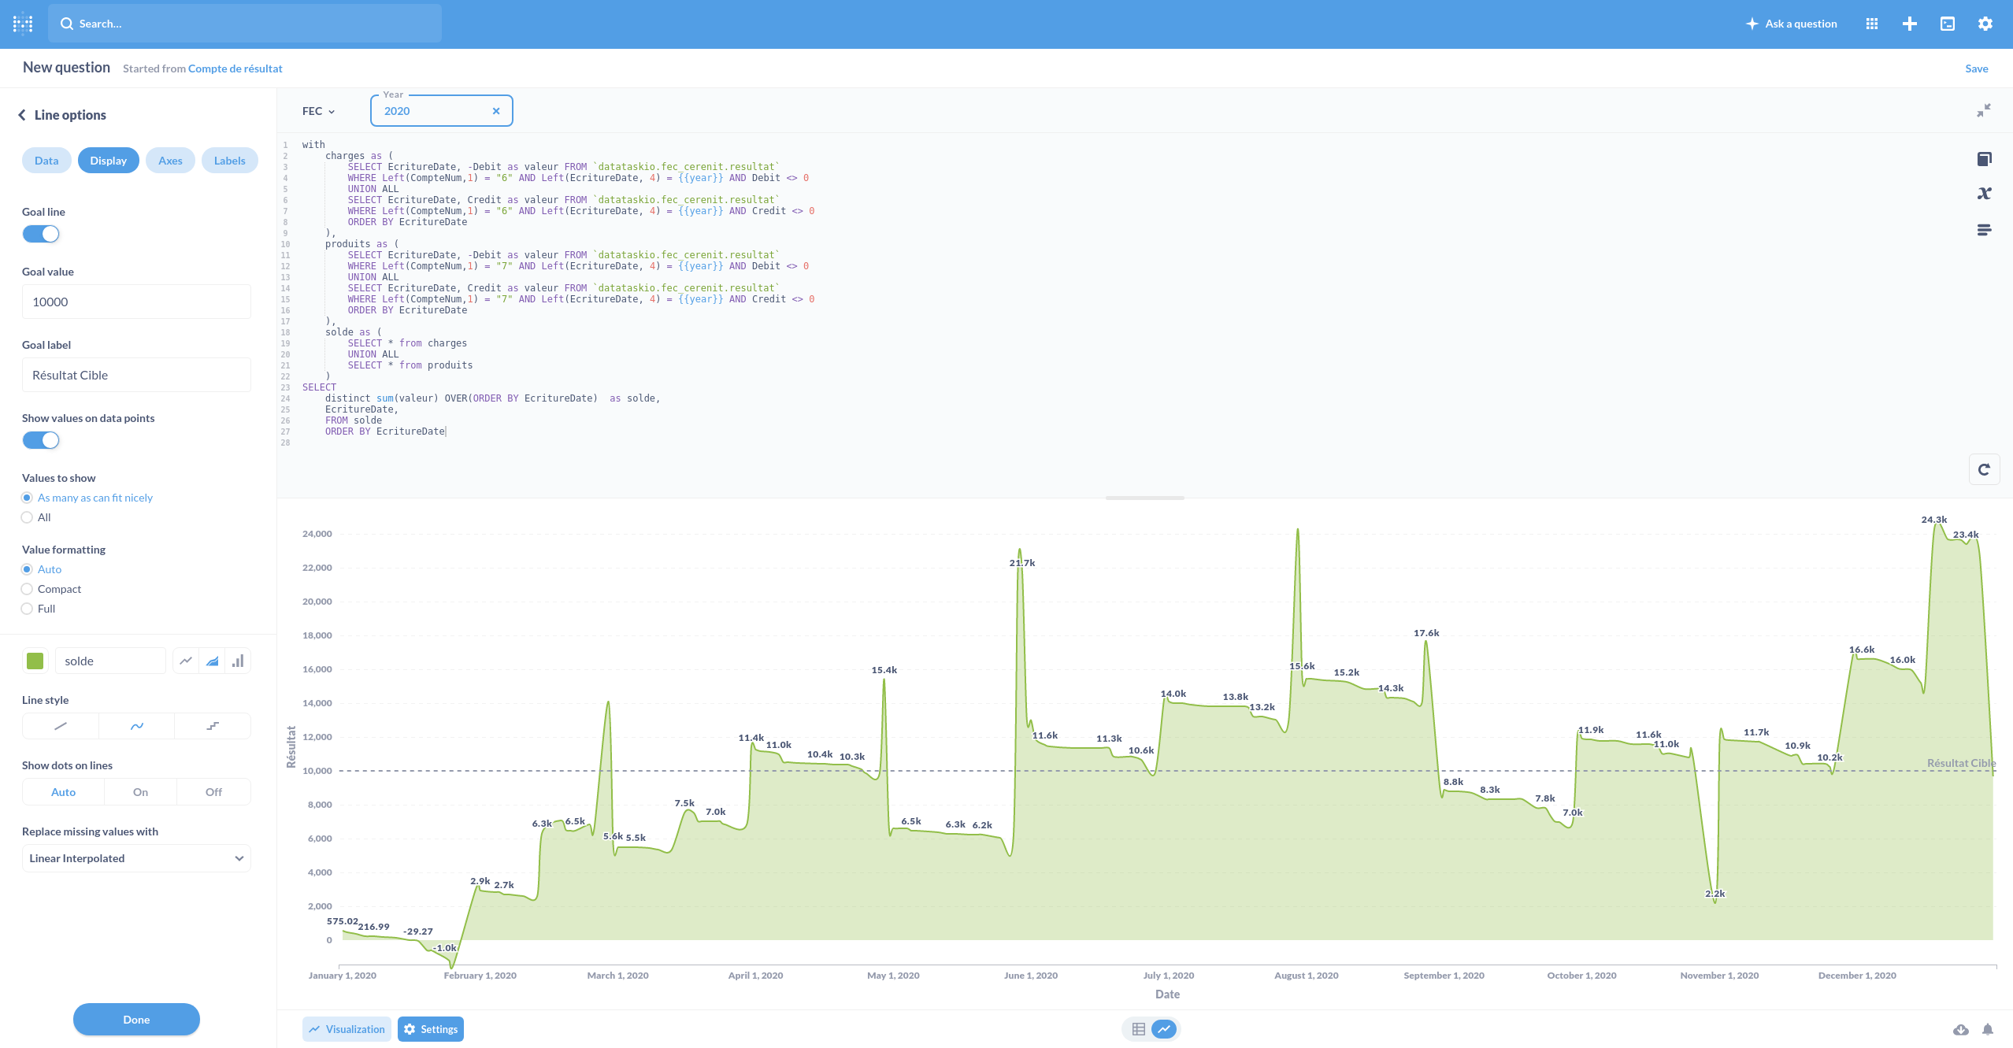Click the alert bell icon
Viewport: 2013px width, 1048px height.
click(1988, 1029)
